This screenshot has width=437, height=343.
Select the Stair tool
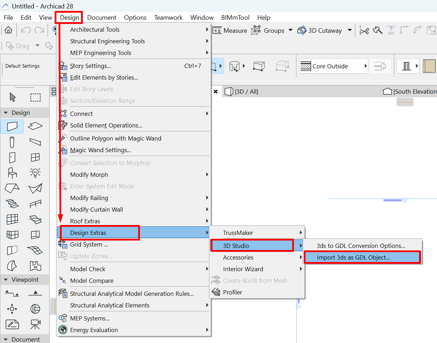(x=12, y=204)
